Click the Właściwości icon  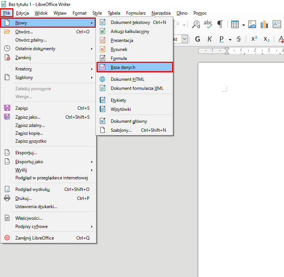pyautogui.click(x=7, y=218)
